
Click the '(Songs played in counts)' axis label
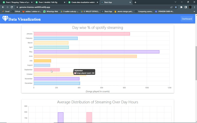(x=98, y=91)
